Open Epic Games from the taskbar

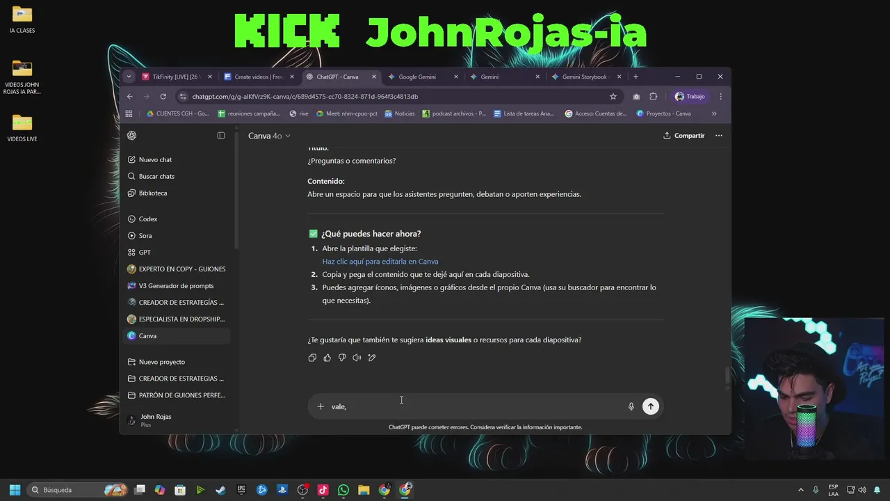coord(241,490)
